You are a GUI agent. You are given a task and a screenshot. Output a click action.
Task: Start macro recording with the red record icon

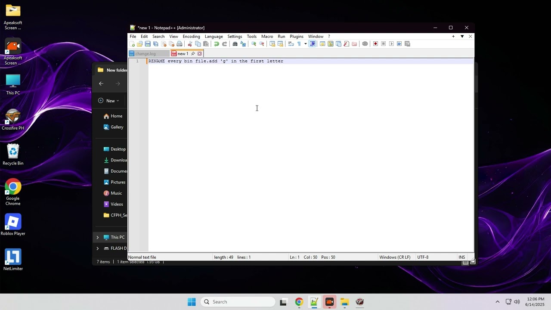pos(375,44)
